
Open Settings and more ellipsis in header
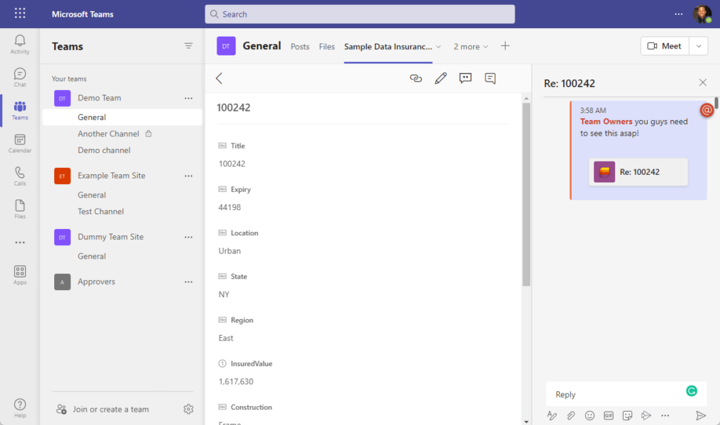click(679, 14)
